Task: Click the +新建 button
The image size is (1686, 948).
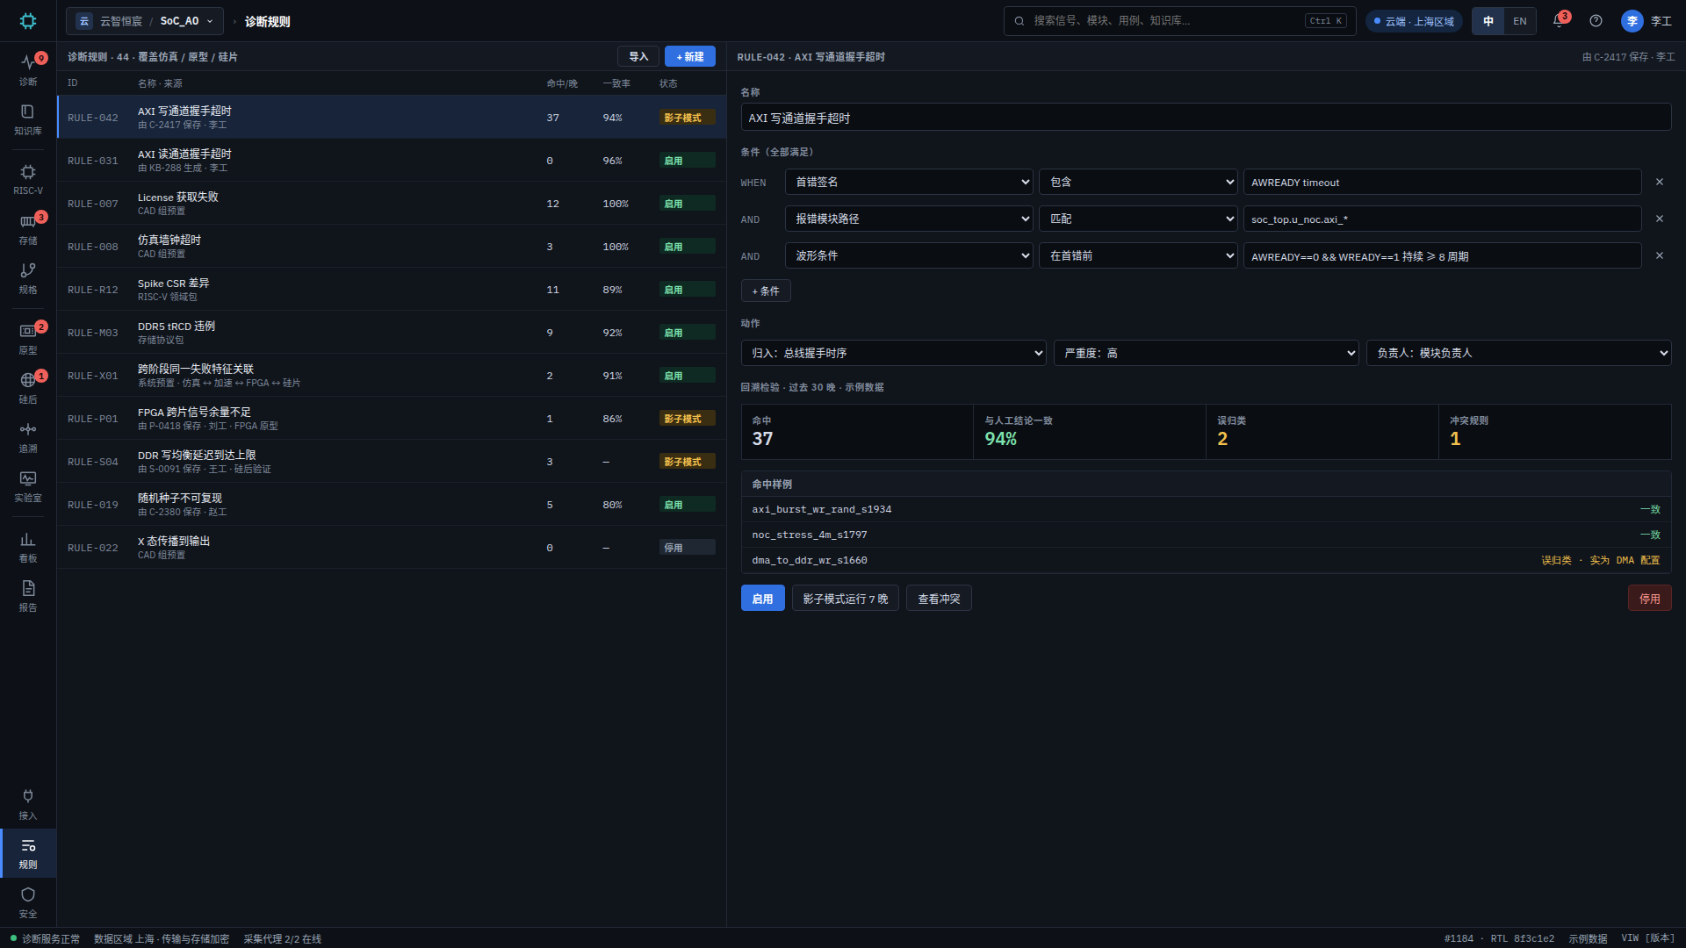Action: click(690, 56)
